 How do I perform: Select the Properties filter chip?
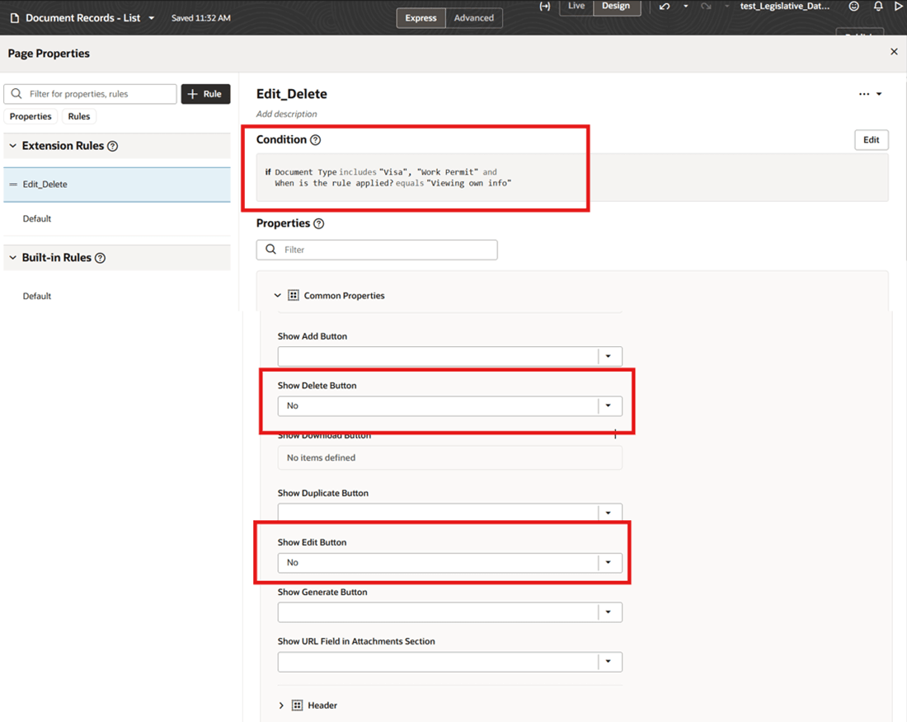click(x=31, y=116)
